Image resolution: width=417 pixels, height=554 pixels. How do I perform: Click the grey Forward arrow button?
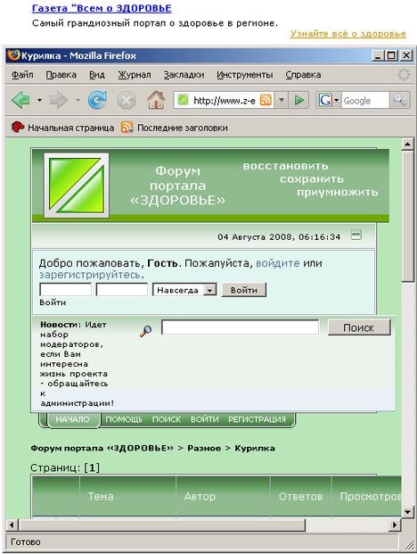(59, 100)
